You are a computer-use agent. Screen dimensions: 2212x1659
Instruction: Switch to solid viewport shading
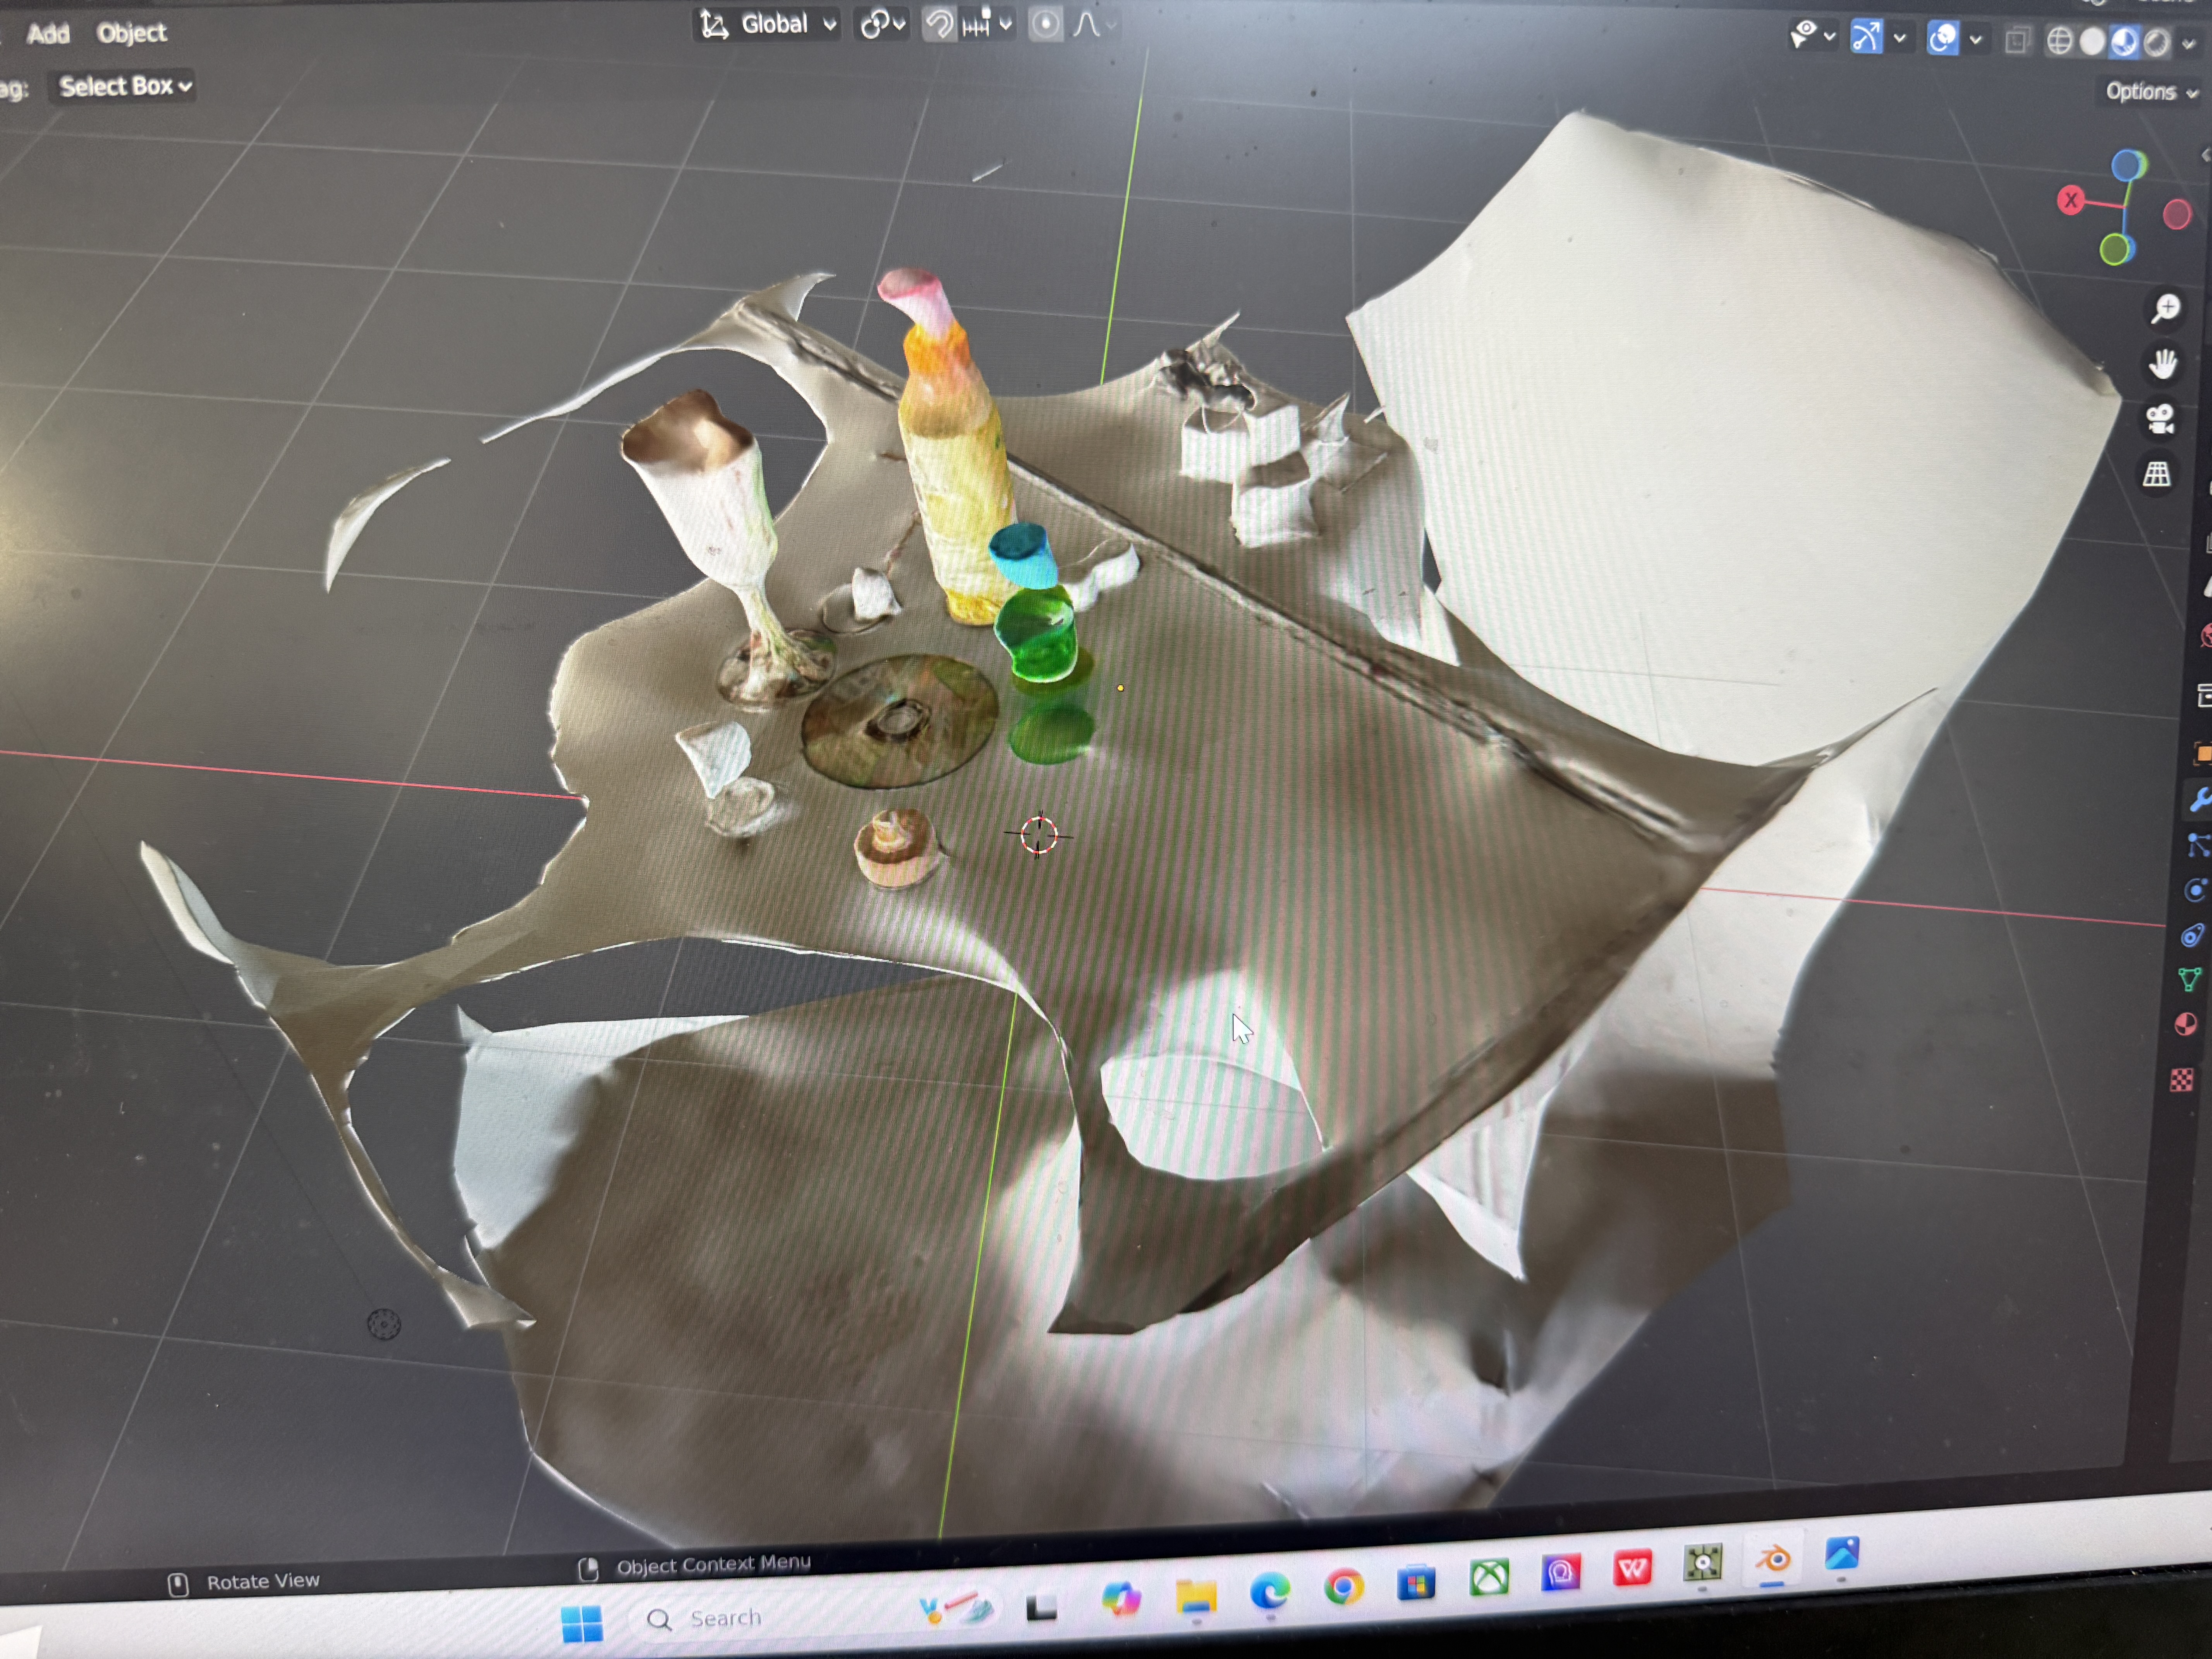(x=2091, y=42)
